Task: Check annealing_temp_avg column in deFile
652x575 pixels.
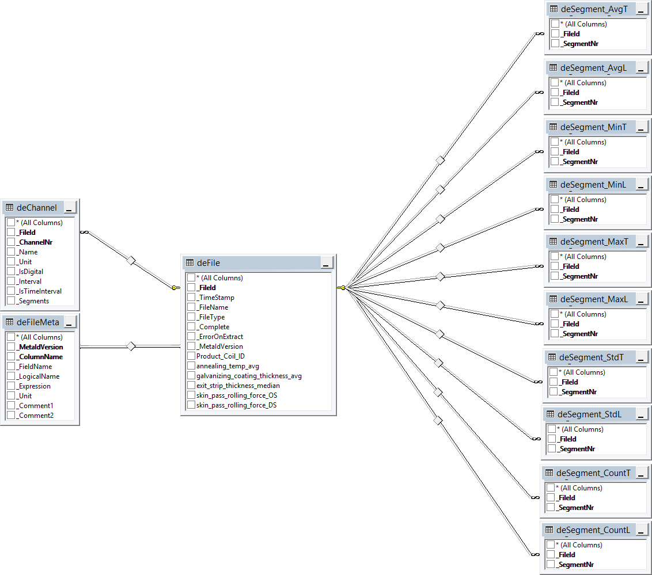Action: click(191, 365)
